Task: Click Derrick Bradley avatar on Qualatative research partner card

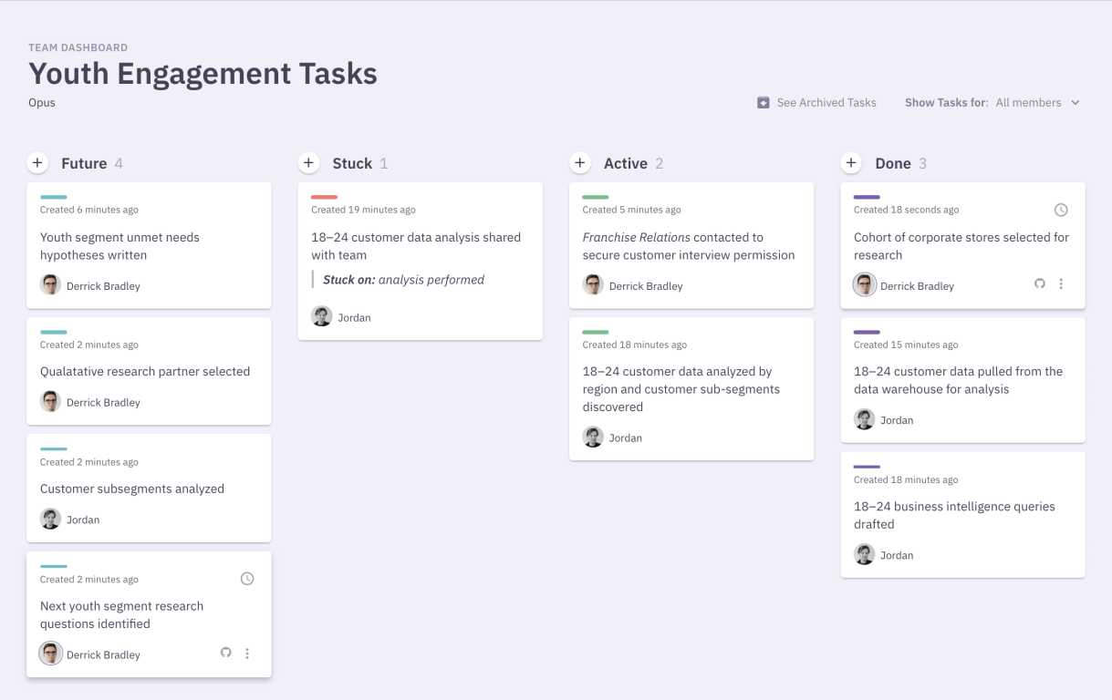Action: tap(50, 402)
